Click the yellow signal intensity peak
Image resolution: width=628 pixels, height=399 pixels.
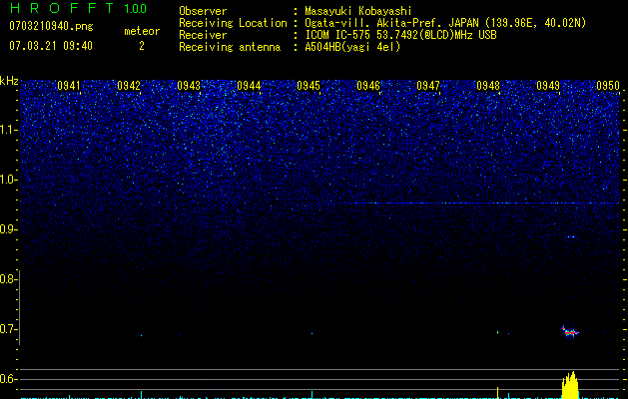tap(570, 385)
